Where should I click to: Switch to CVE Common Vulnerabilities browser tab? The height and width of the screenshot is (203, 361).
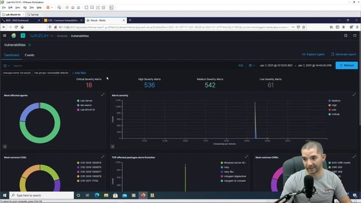pos(63,20)
